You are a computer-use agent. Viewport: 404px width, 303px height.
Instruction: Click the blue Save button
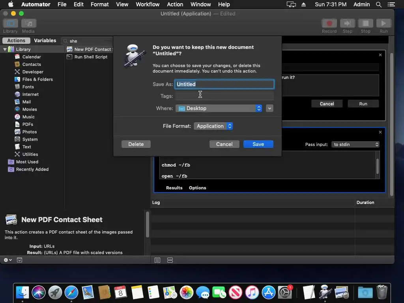pyautogui.click(x=258, y=144)
